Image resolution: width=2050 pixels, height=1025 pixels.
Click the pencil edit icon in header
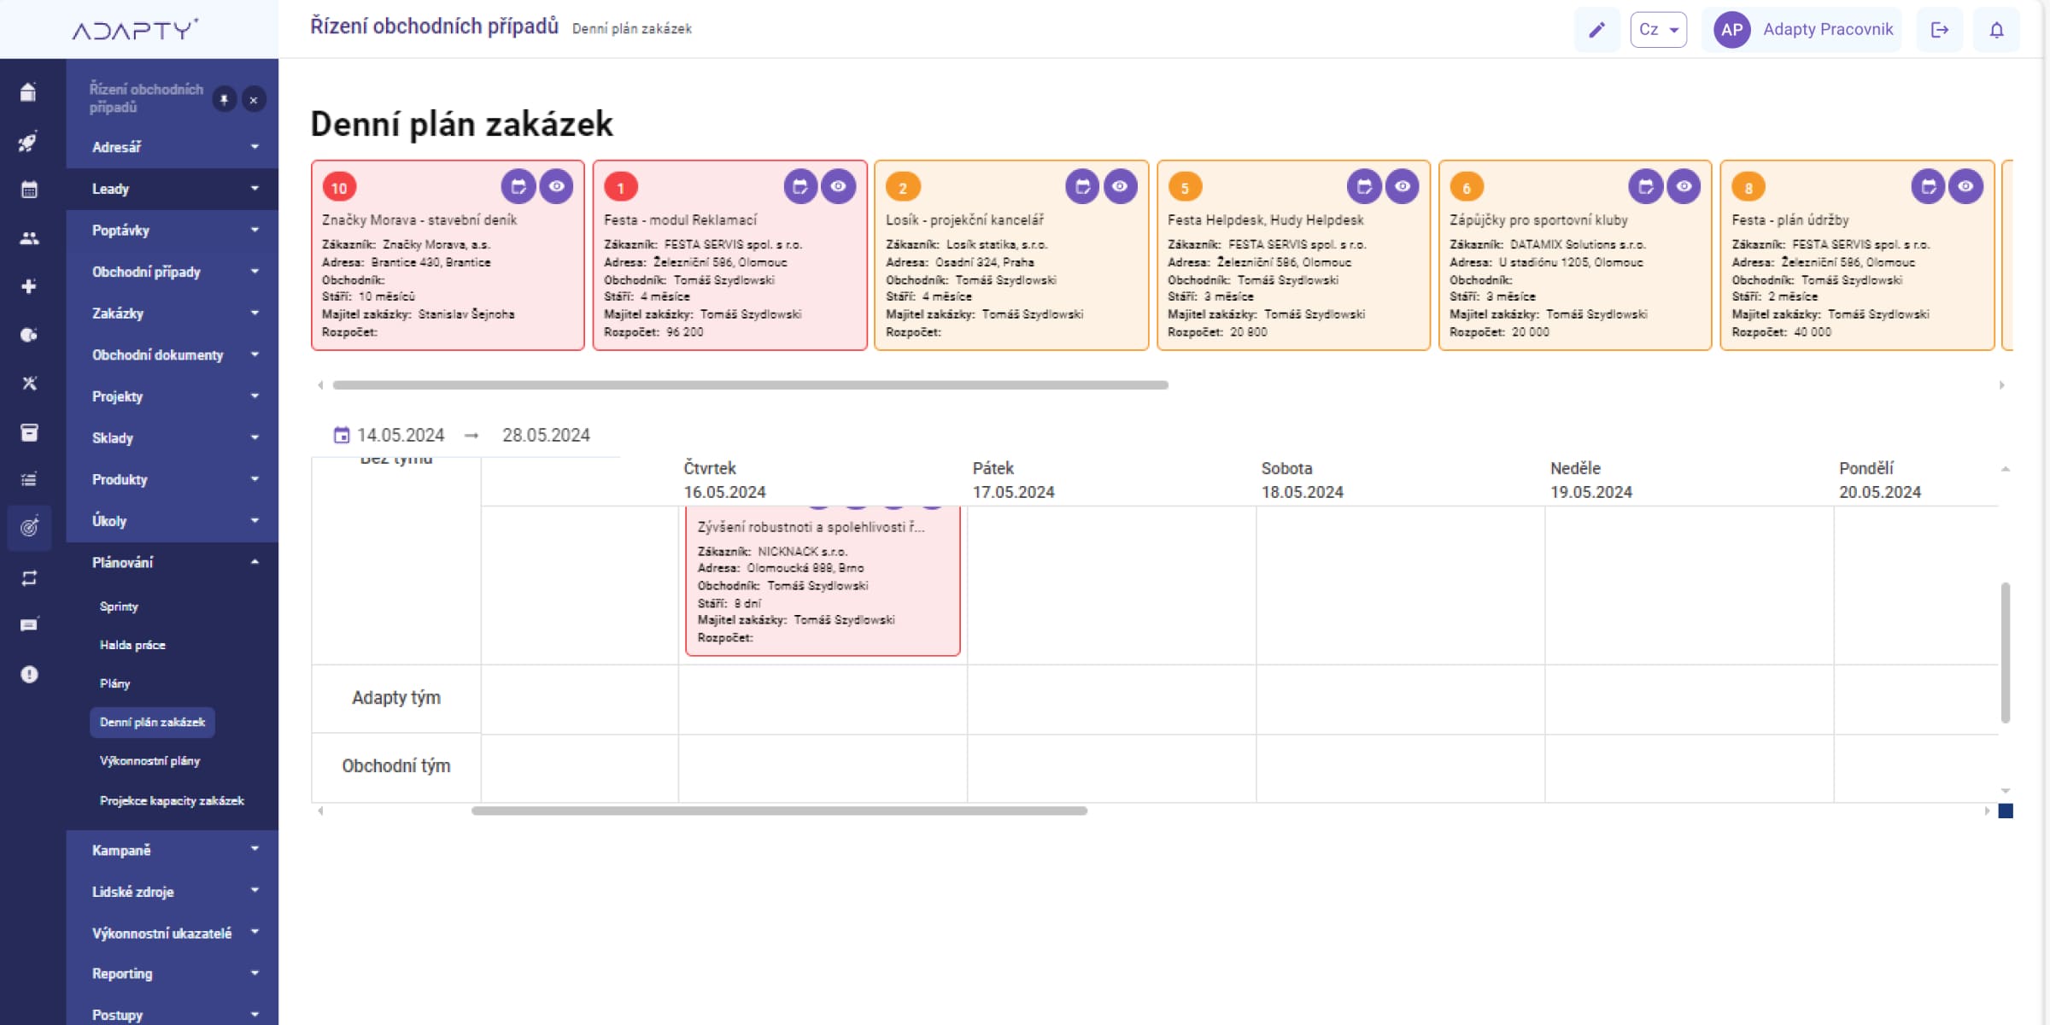[x=1596, y=30]
